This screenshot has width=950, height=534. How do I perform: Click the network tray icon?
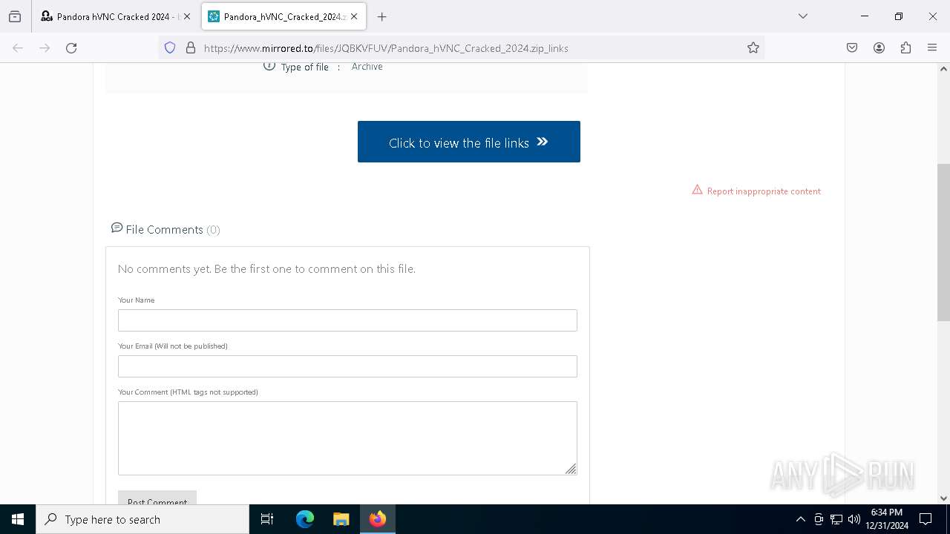coord(836,519)
